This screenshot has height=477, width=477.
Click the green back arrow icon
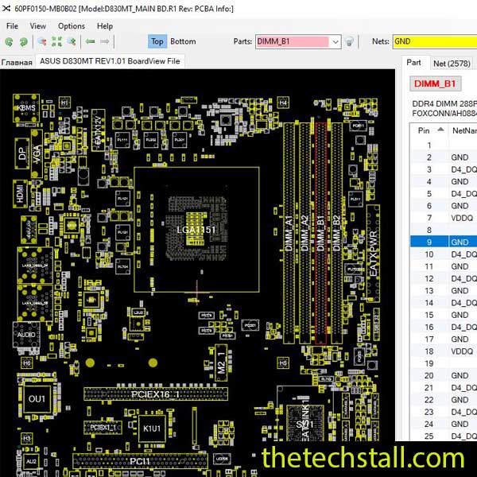pos(91,41)
